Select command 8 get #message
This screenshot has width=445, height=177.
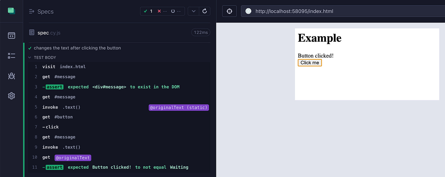(119, 137)
